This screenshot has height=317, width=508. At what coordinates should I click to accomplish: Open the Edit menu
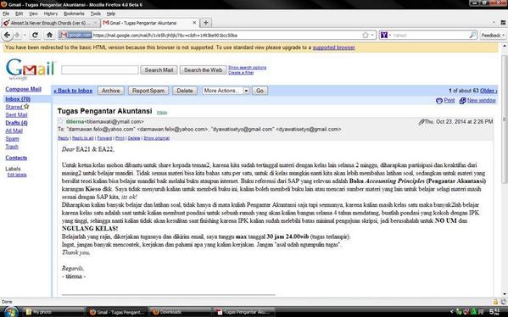coord(20,14)
